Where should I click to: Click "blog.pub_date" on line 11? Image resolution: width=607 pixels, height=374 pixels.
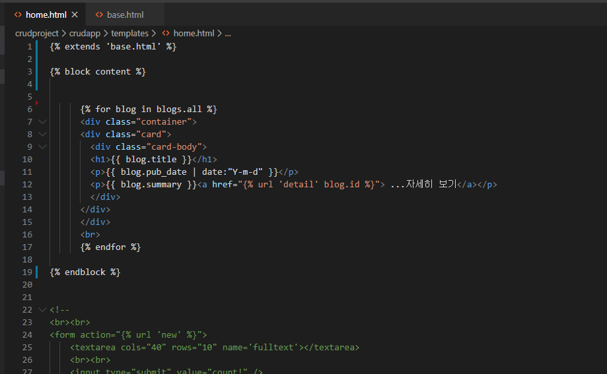click(x=153, y=171)
